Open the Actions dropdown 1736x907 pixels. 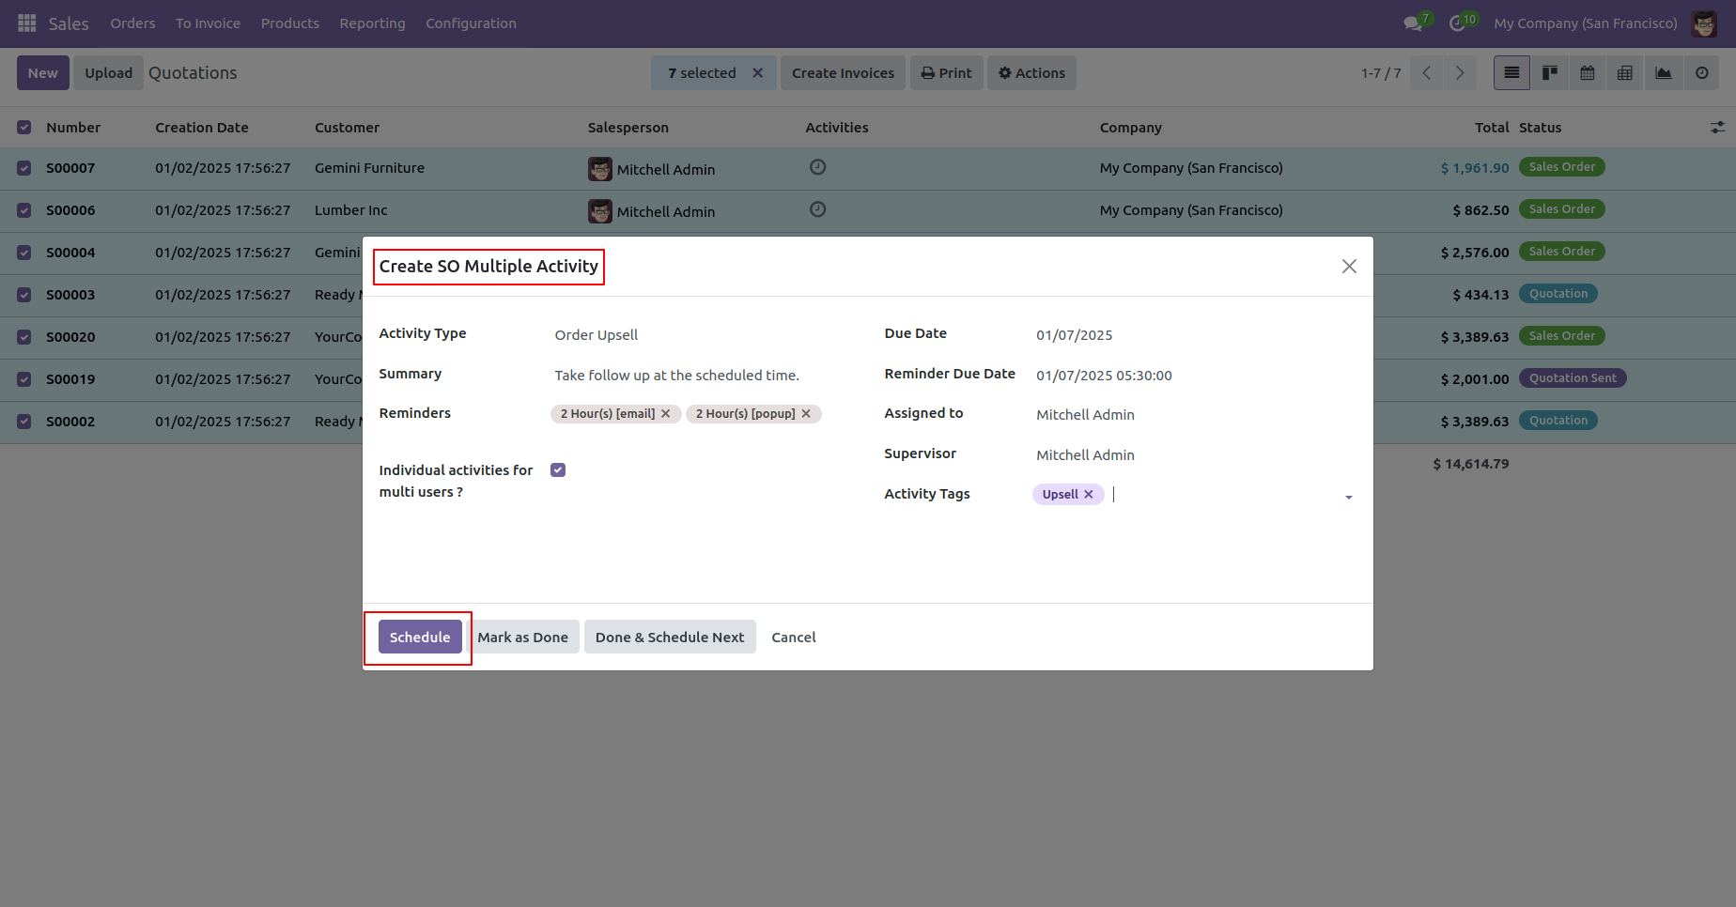(x=1031, y=73)
